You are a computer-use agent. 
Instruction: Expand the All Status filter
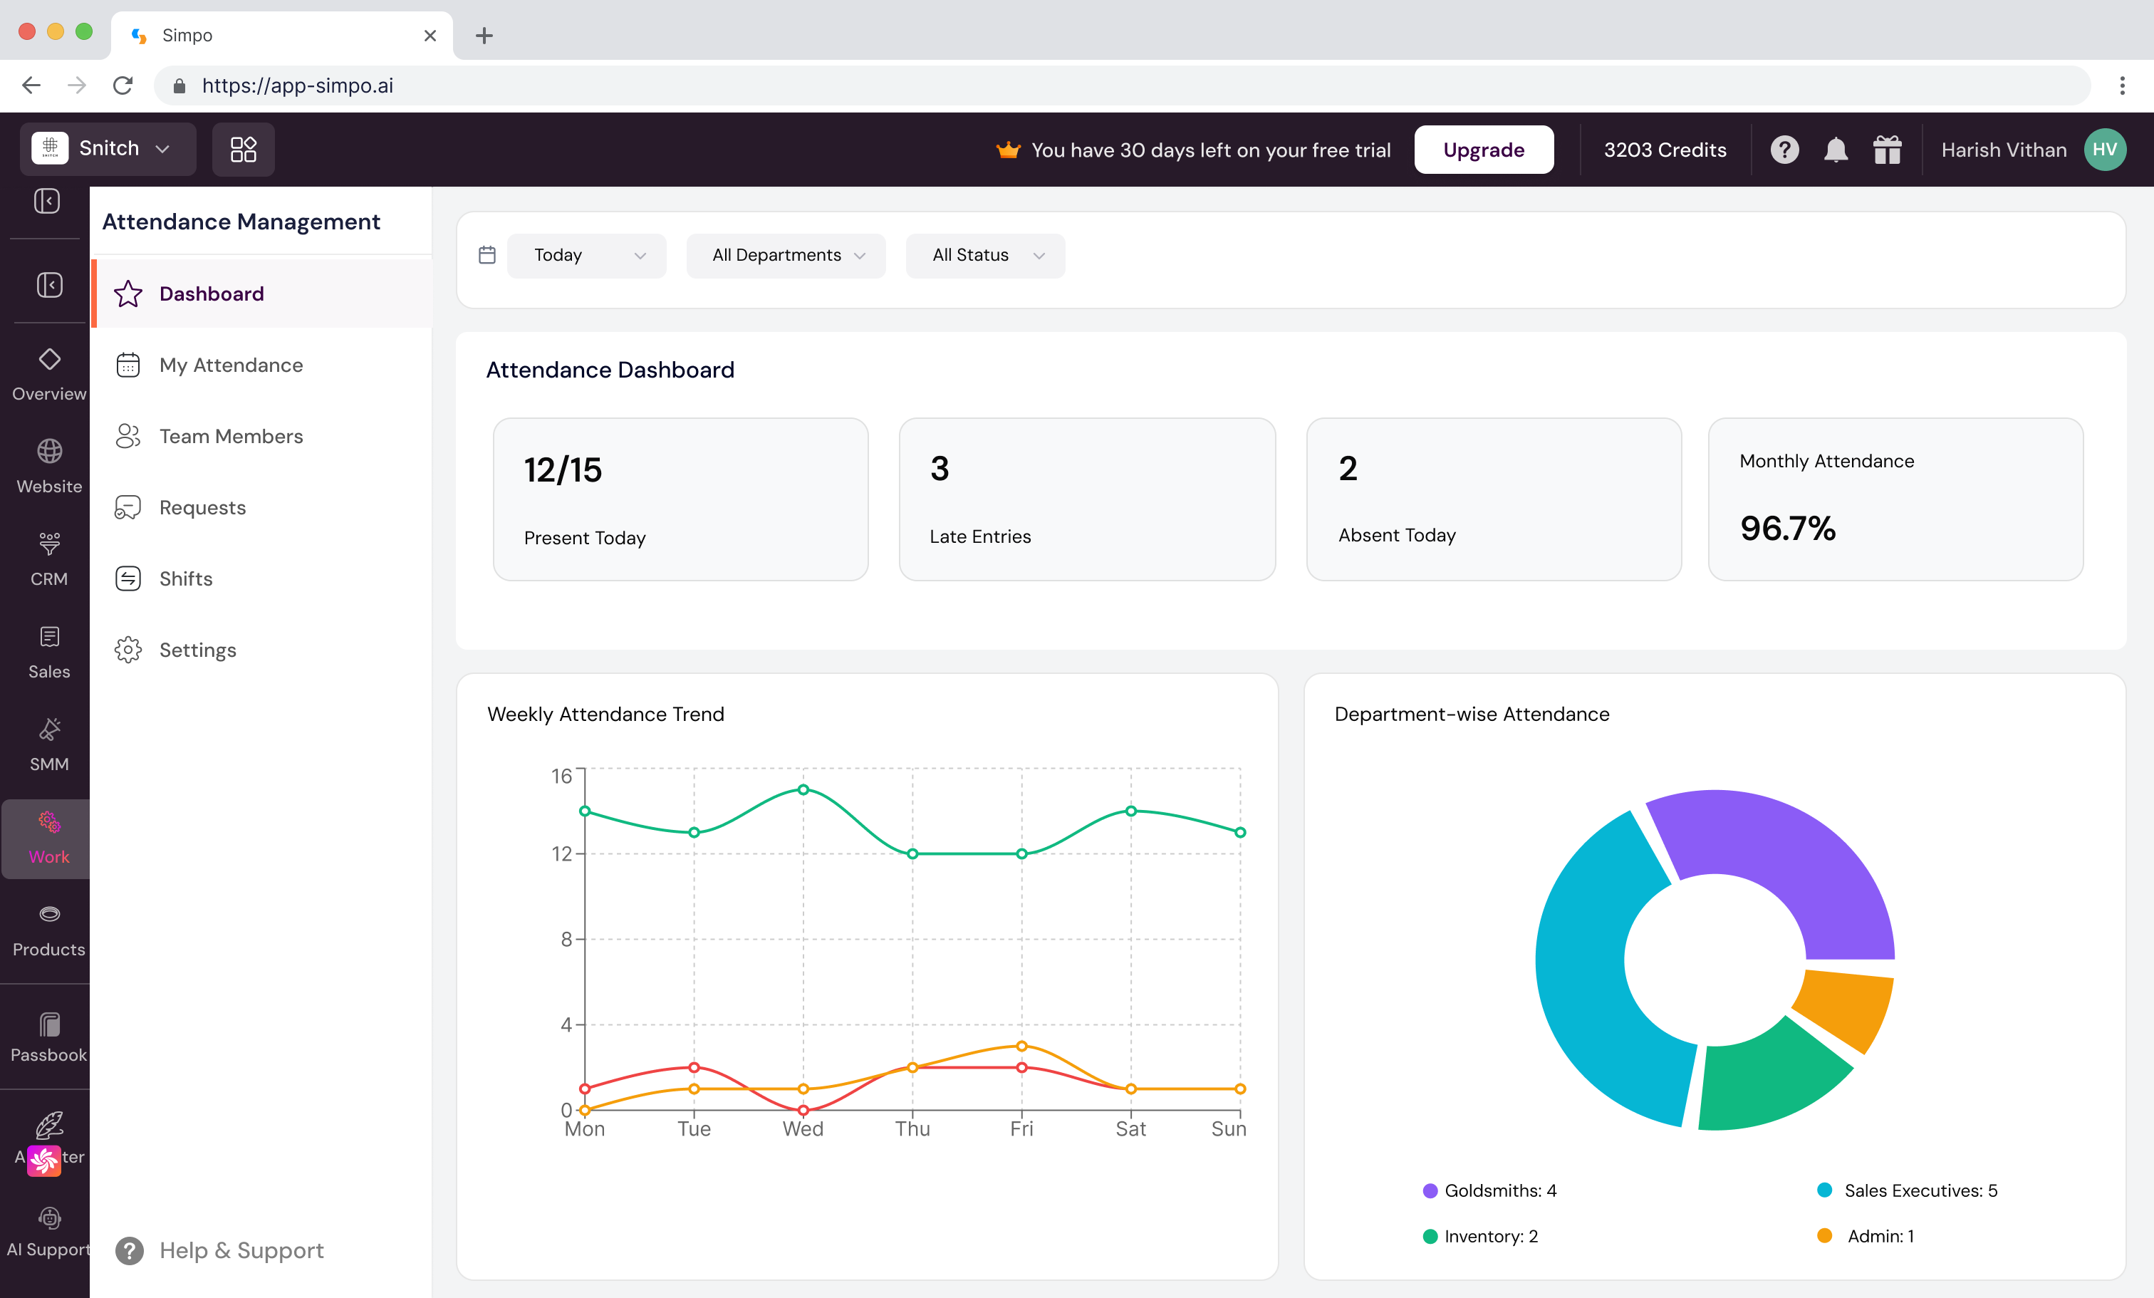tap(985, 255)
